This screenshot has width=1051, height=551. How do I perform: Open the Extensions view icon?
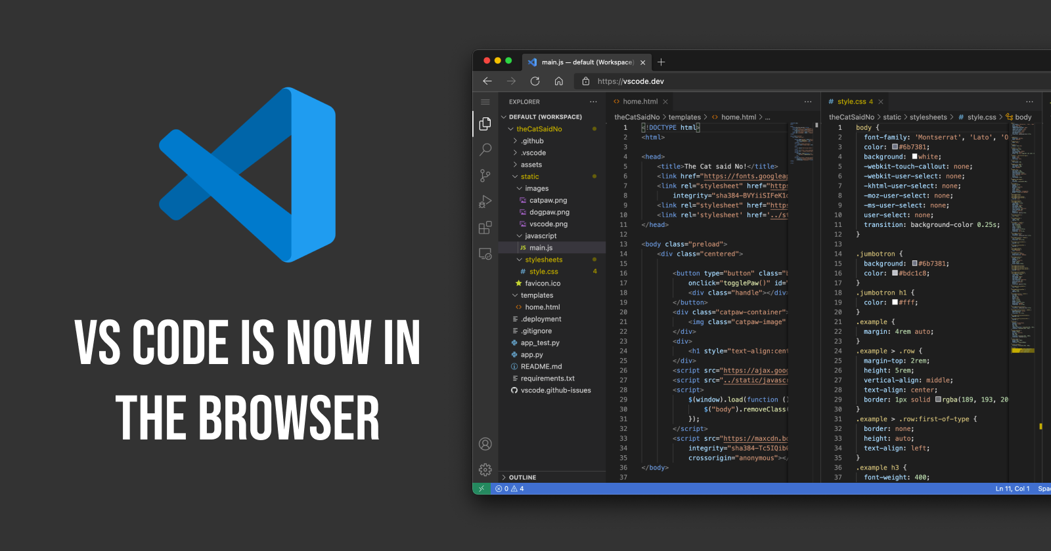pyautogui.click(x=485, y=228)
